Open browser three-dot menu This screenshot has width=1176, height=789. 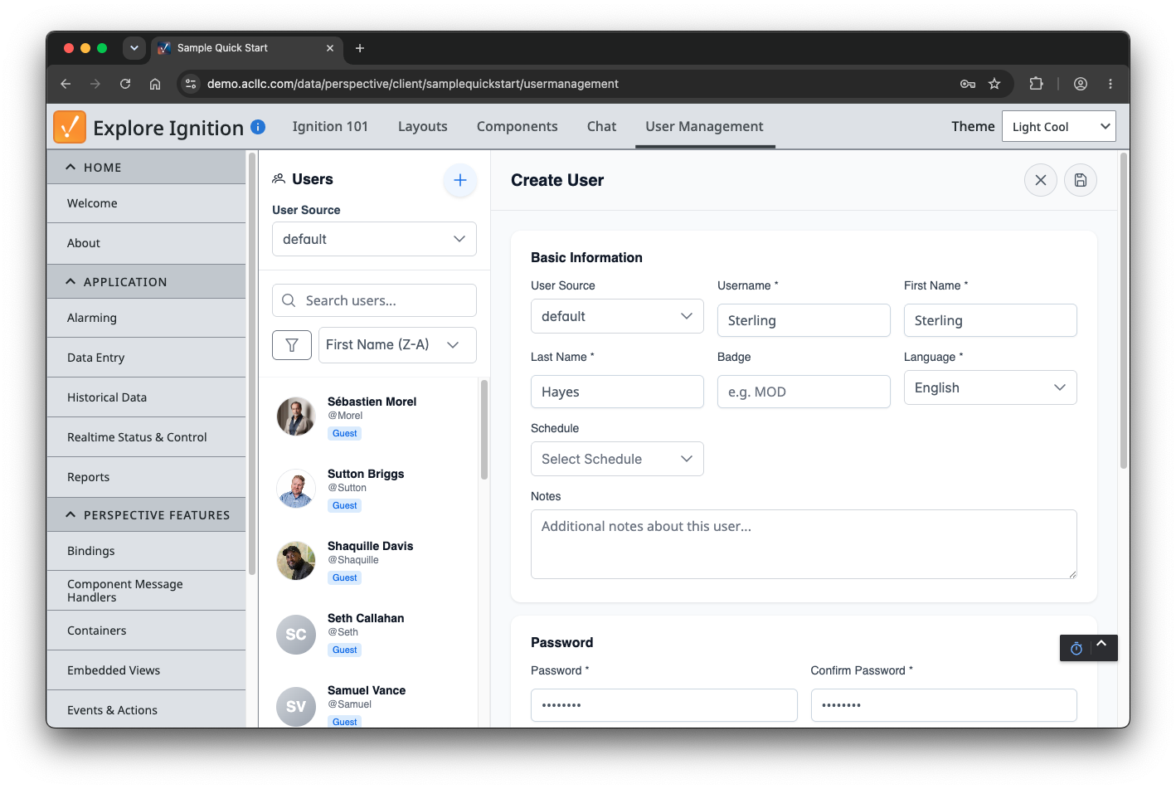coord(1110,84)
